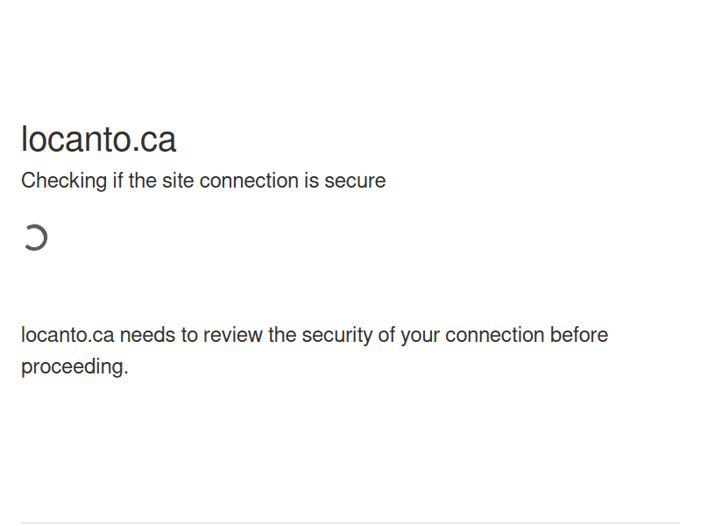
Task: Click the horizontal divider line near the bottom
Action: 350,523
